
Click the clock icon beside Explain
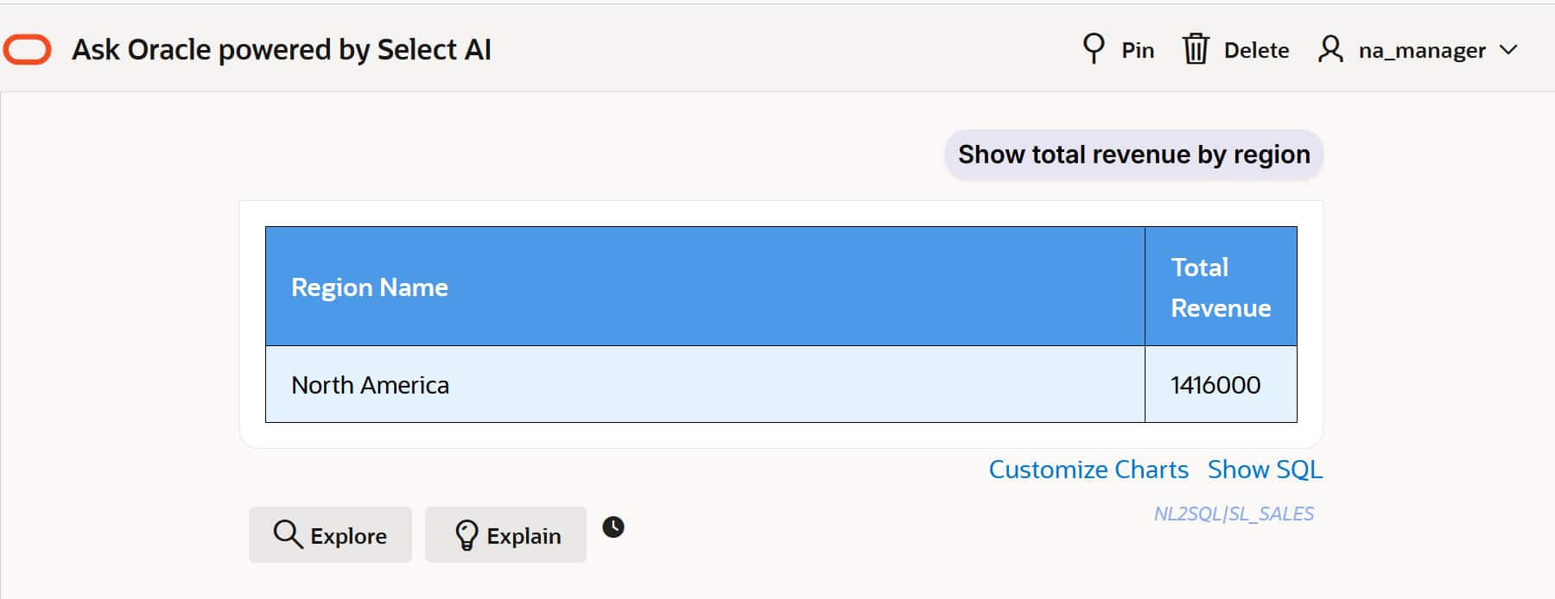click(613, 527)
